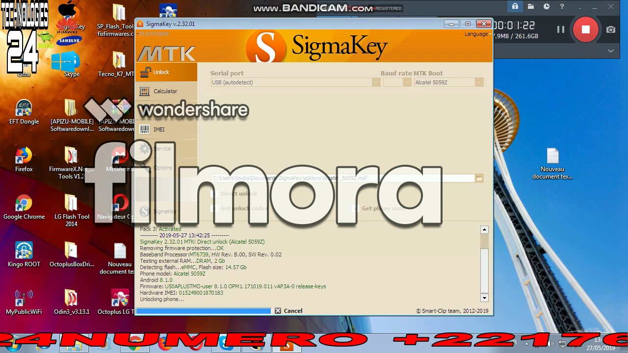The image size is (628, 353).
Task: Expand the Serial port USB autodetect dropdown
Action: pos(376,82)
